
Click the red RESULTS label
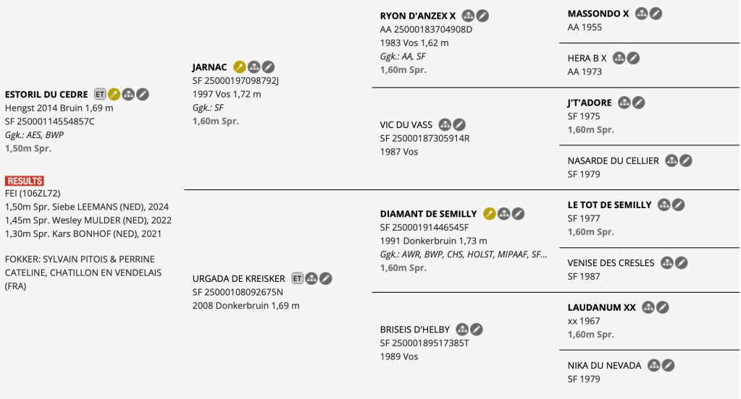25,181
